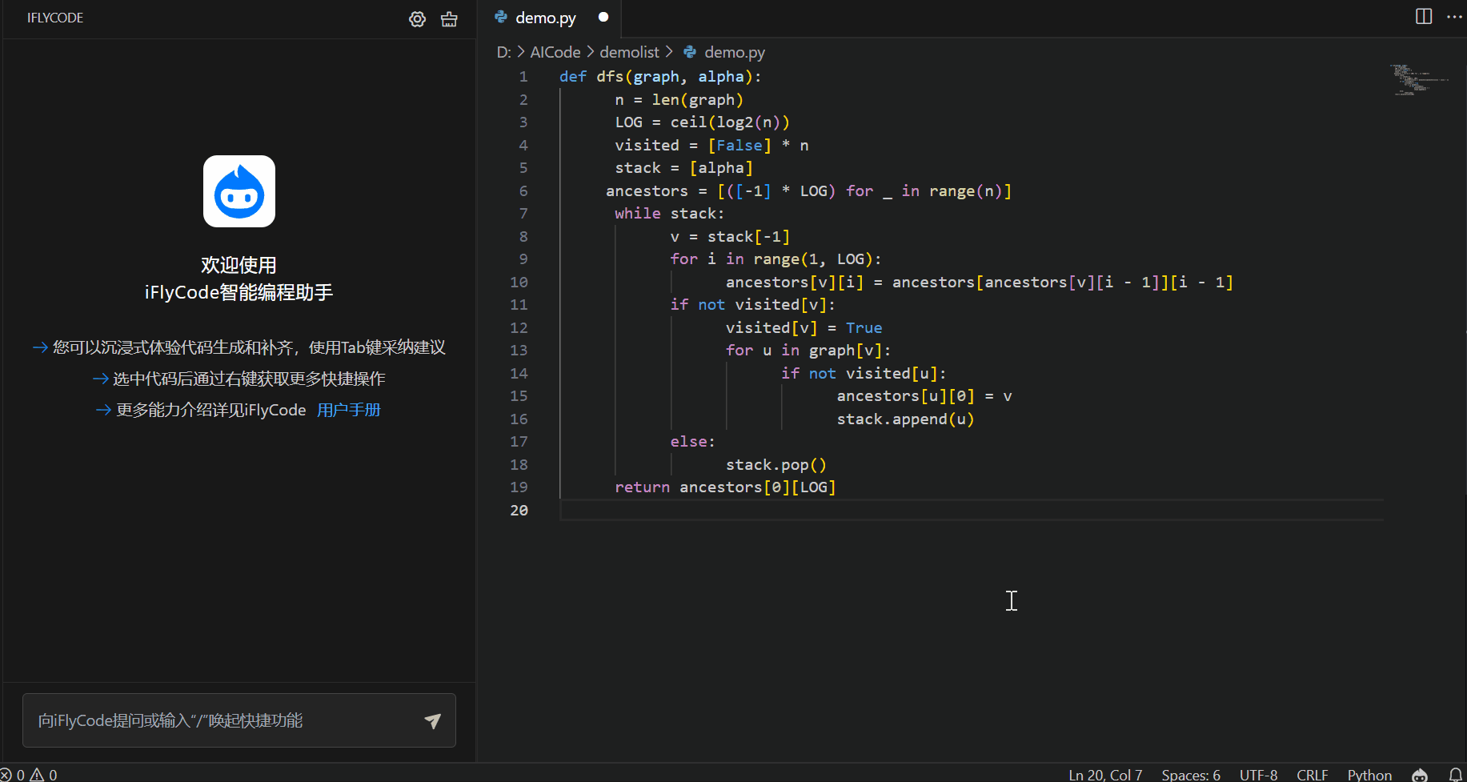Change Python language mode in status bar
Screen dimensions: 1467x782
(1369, 774)
